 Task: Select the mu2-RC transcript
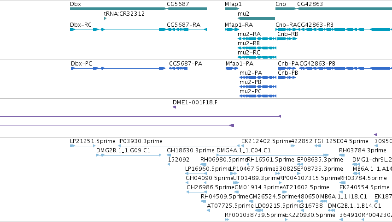coord(257,57)
